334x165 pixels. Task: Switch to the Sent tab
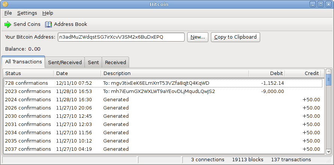[93, 62]
